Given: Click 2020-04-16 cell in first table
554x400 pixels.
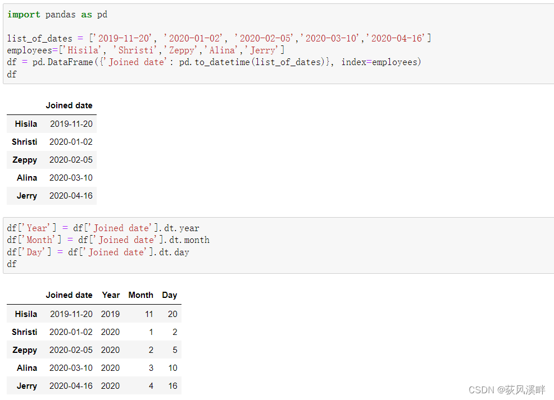Looking at the screenshot, I should tap(71, 196).
